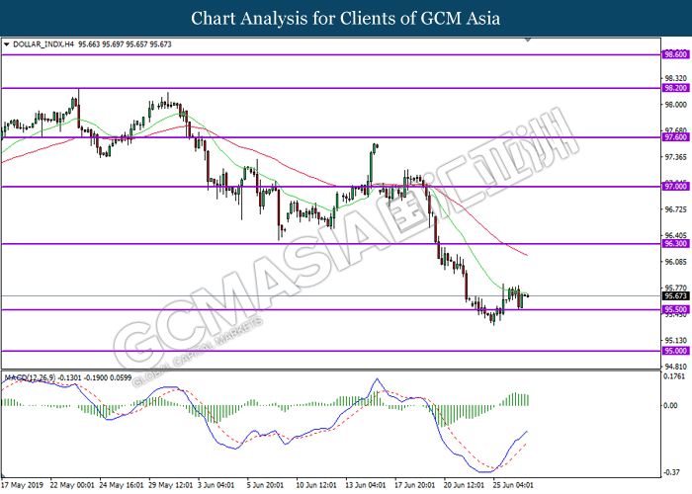This screenshot has width=692, height=494.
Task: Select the 95.000 price level label
Action: (675, 351)
